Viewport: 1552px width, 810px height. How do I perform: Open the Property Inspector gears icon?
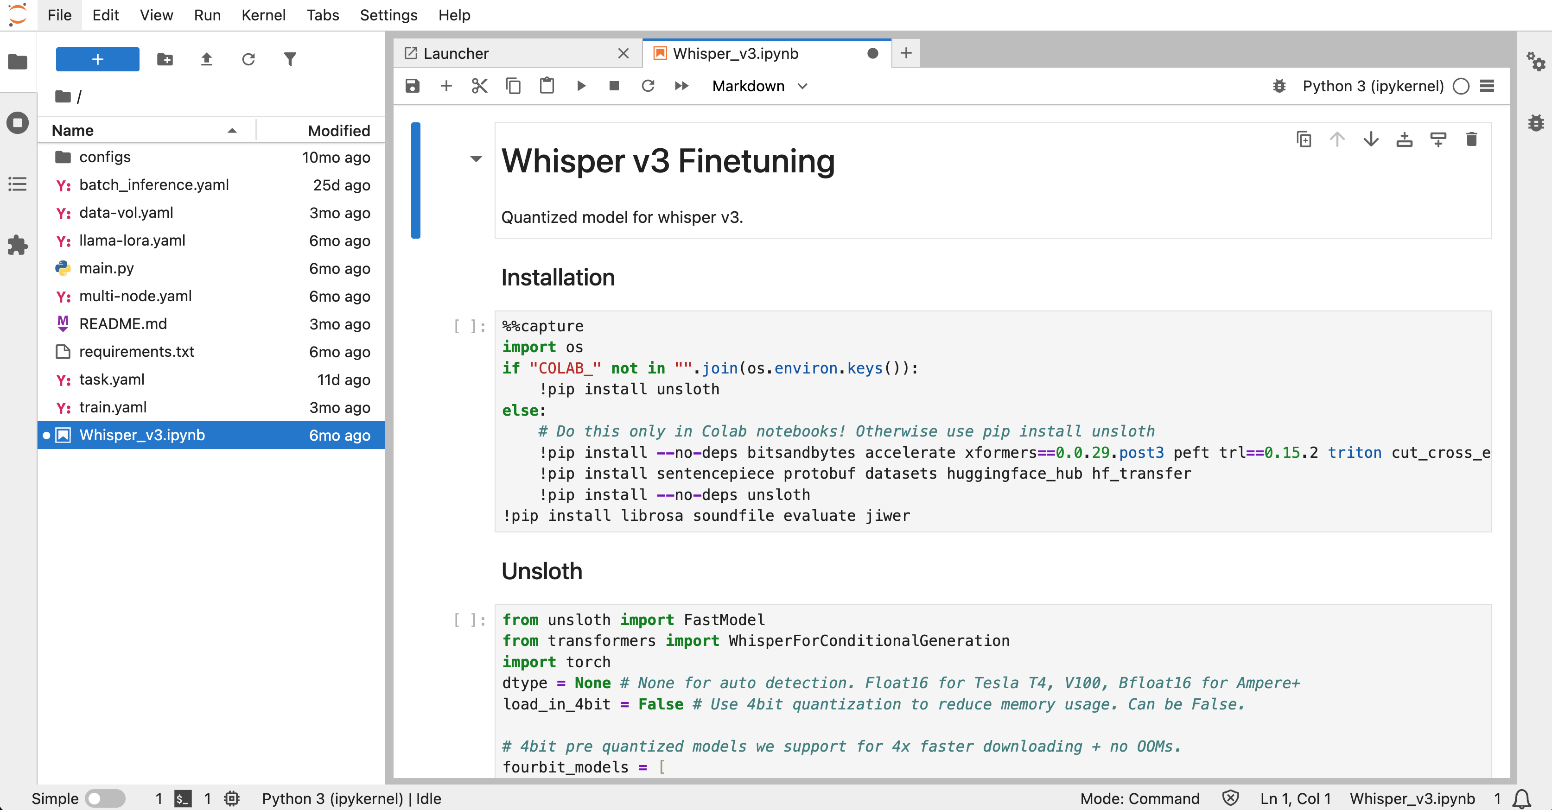(1536, 62)
